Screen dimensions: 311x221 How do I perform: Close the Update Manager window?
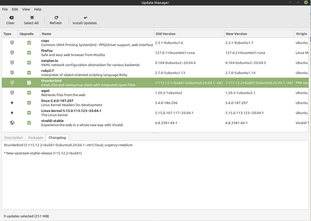point(306,2)
